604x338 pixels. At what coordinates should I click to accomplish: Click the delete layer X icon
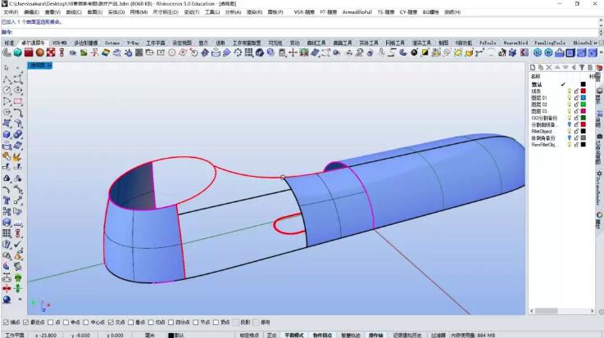(x=548, y=67)
